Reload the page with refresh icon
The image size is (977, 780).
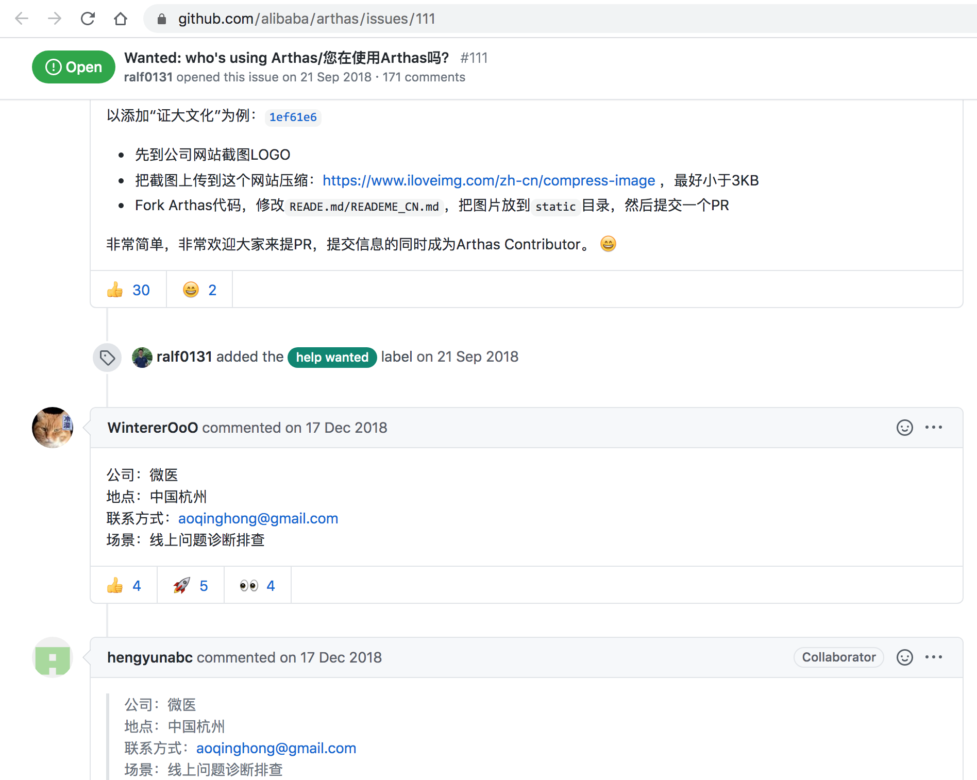pos(88,19)
